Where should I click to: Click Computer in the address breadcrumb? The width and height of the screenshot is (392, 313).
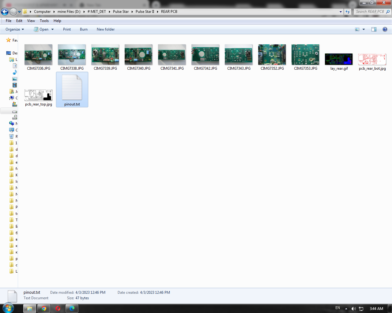[42, 12]
